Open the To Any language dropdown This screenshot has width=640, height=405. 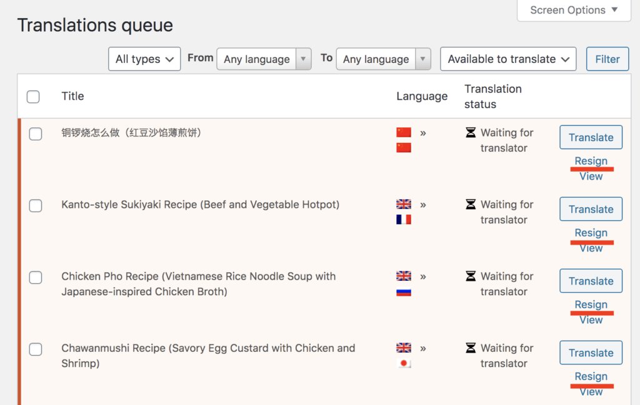click(x=384, y=59)
